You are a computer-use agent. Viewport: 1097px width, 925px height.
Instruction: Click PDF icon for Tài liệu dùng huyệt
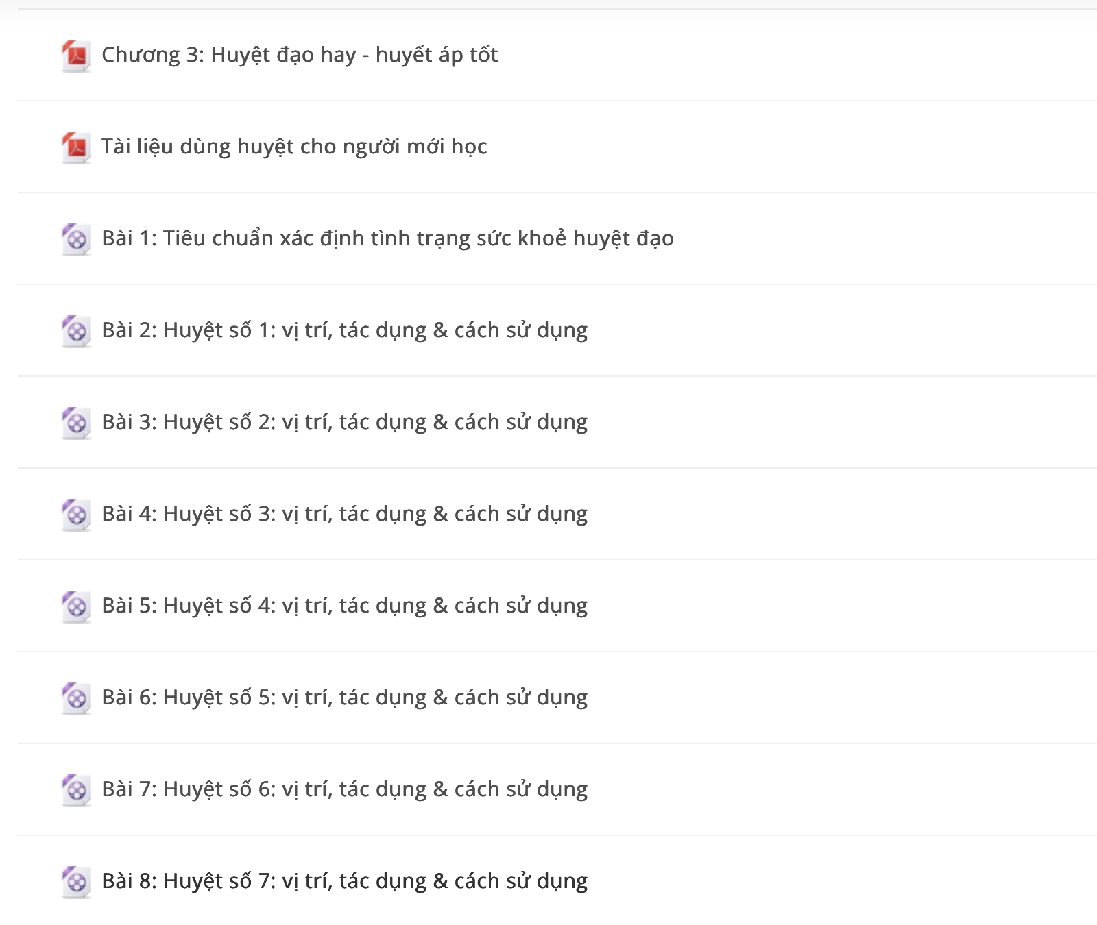[76, 148]
